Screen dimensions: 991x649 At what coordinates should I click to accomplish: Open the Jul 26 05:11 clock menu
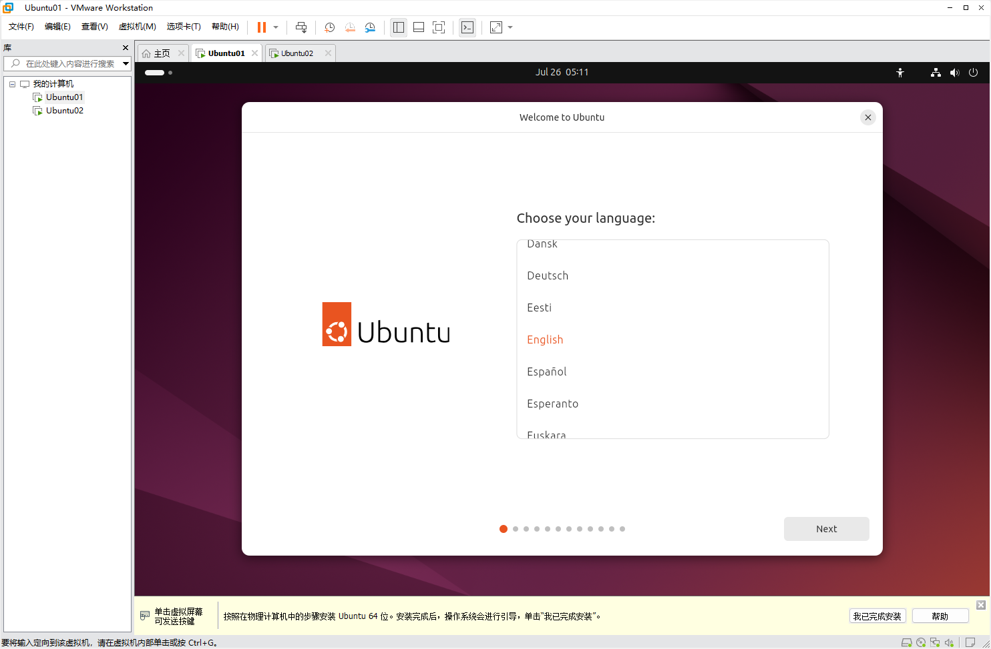(x=562, y=72)
